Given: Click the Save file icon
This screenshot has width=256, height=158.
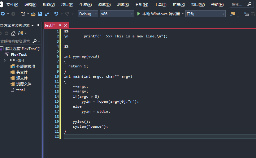Looking at the screenshot, I should 40,14.
